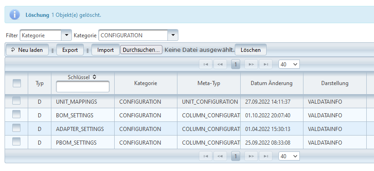374x171 pixels.
Task: Click the blue info icon in the deletion notice
Action: (15, 15)
